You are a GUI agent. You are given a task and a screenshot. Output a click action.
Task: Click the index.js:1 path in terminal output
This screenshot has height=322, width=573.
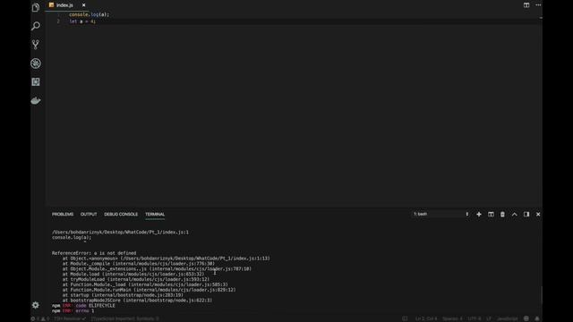pos(120,233)
